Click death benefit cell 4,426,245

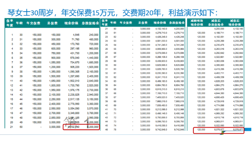179,37
